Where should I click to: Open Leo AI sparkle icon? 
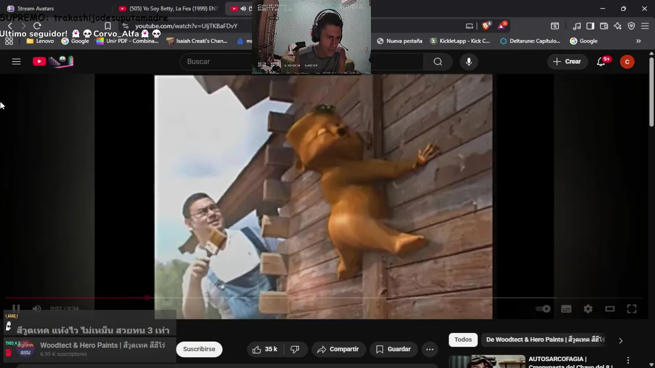[x=618, y=26]
